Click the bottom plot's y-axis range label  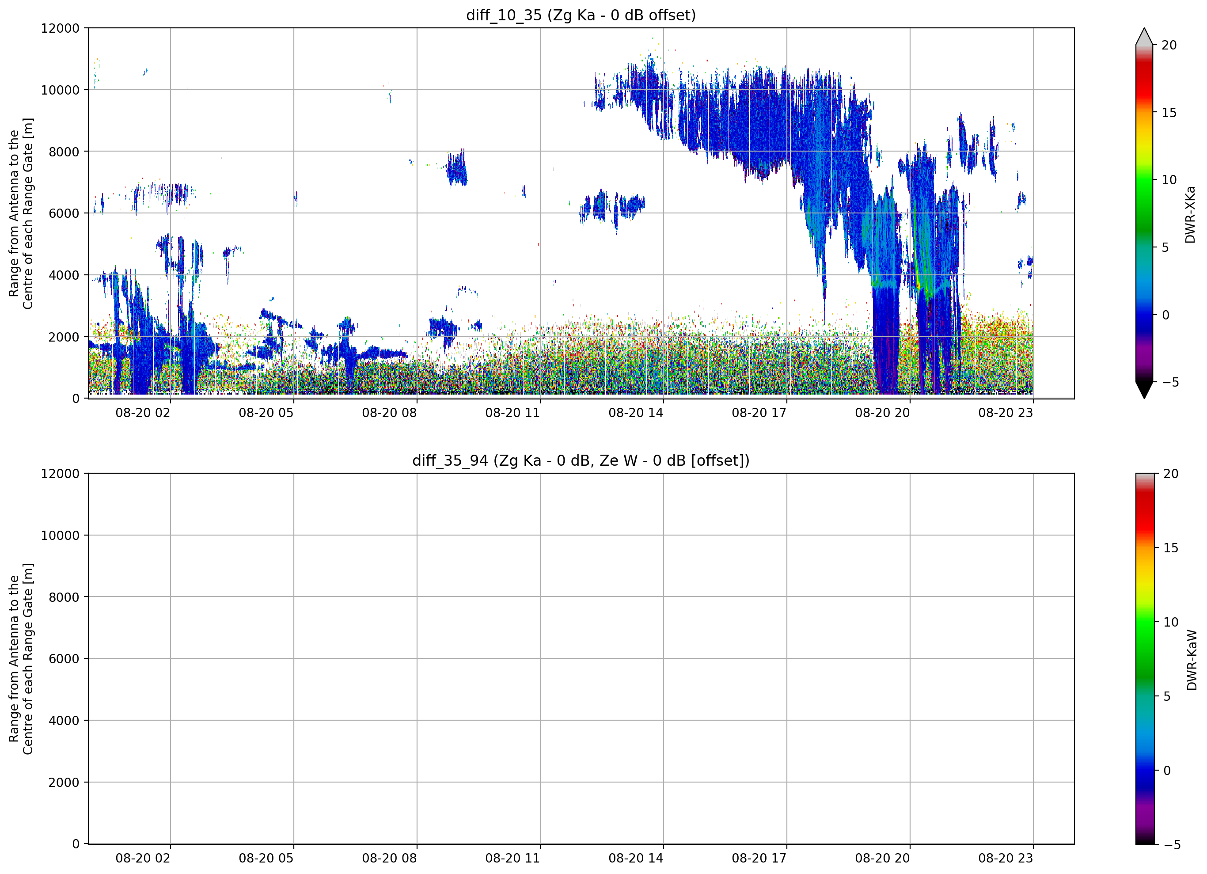click(21, 659)
